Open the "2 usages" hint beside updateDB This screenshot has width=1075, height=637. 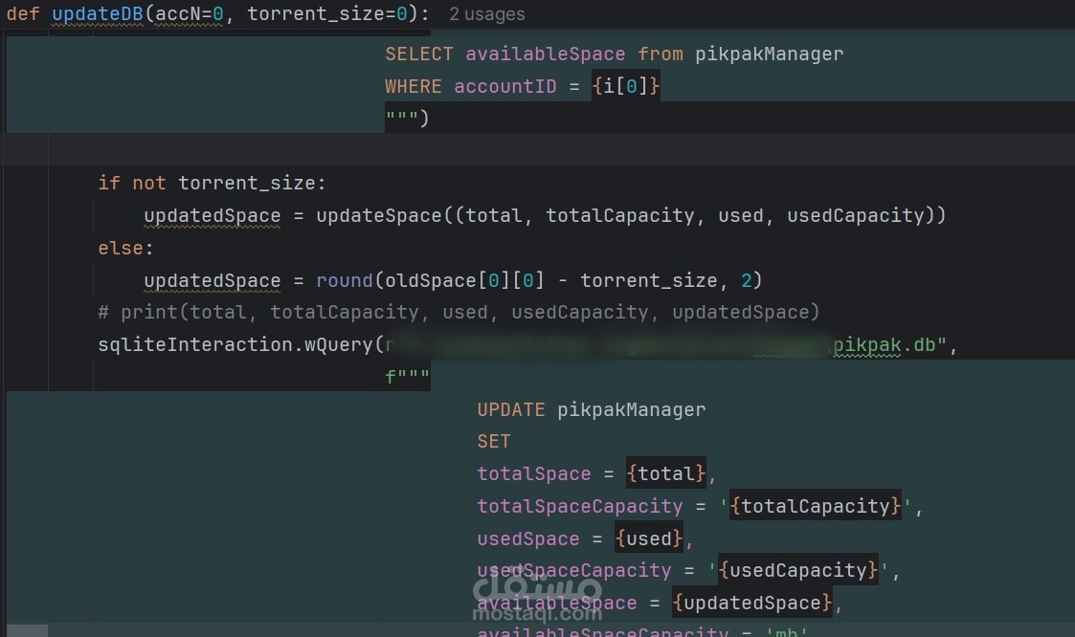click(x=487, y=13)
